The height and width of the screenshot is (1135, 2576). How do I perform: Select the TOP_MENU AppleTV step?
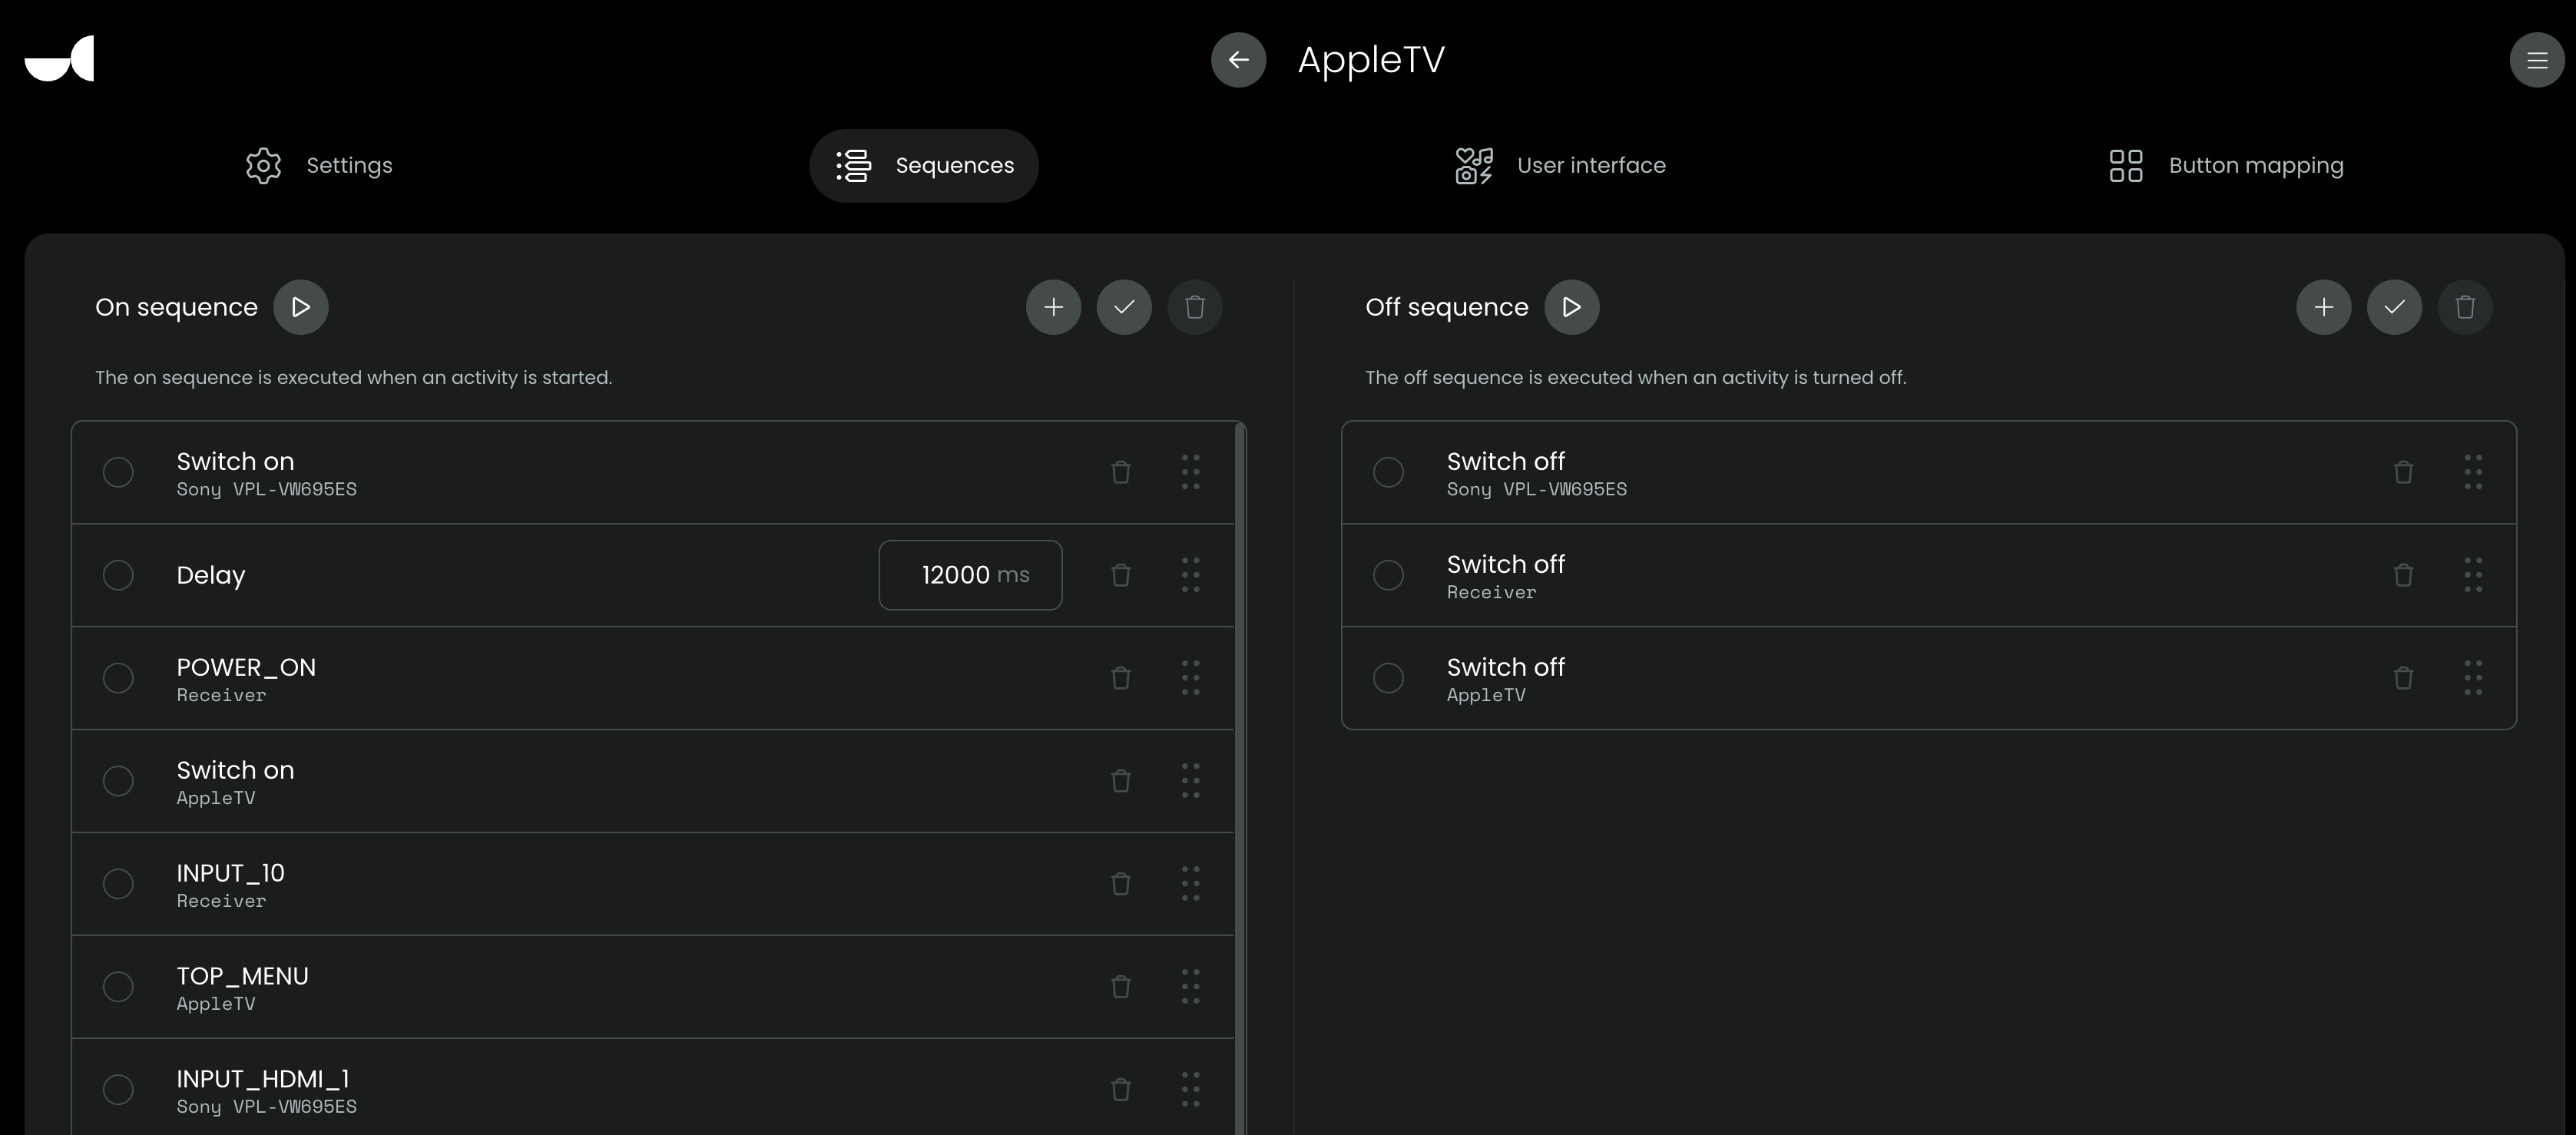[x=118, y=987]
